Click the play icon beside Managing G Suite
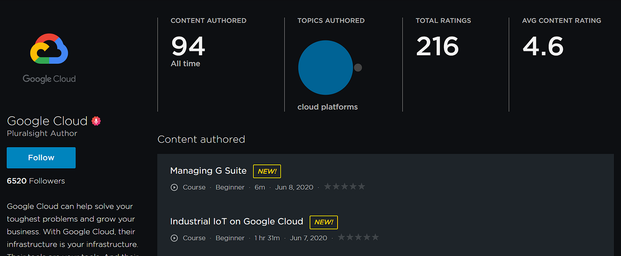 [174, 187]
